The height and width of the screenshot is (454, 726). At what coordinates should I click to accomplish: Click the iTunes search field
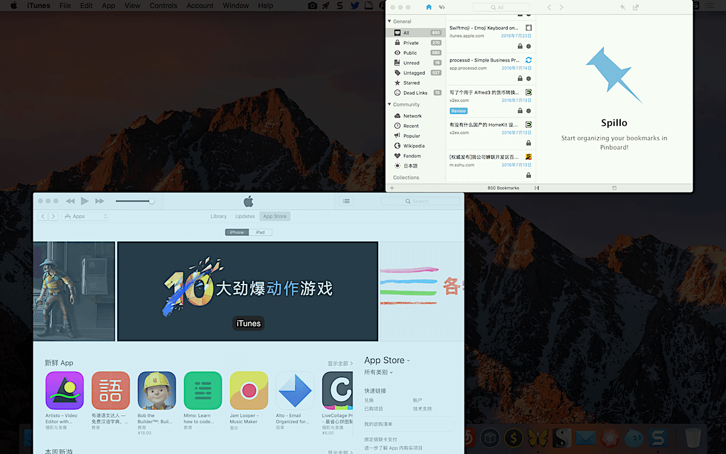point(420,201)
